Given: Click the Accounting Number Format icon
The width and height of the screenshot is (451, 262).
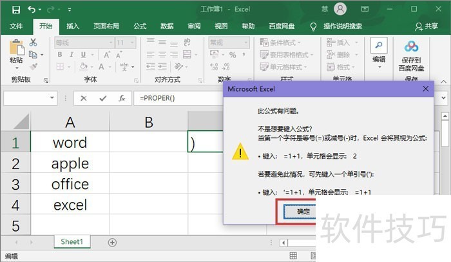Looking at the screenshot, I should pyautogui.click(x=215, y=54).
